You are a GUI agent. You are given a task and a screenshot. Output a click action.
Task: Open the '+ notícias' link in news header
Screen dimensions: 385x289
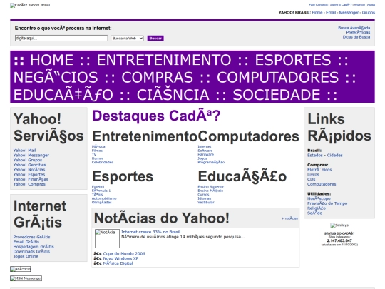point(289,218)
